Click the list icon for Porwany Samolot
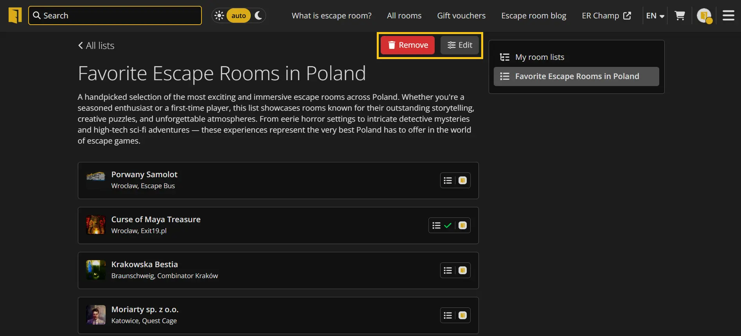The image size is (741, 336). (x=448, y=180)
